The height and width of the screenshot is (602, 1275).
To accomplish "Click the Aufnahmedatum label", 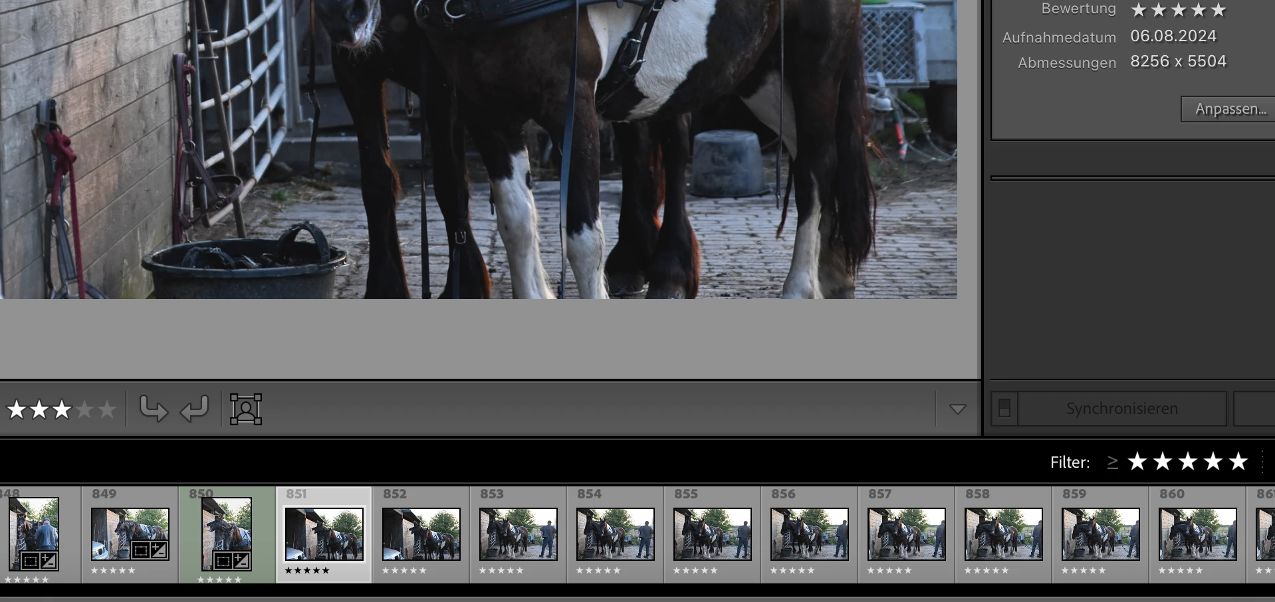I will tap(1059, 37).
